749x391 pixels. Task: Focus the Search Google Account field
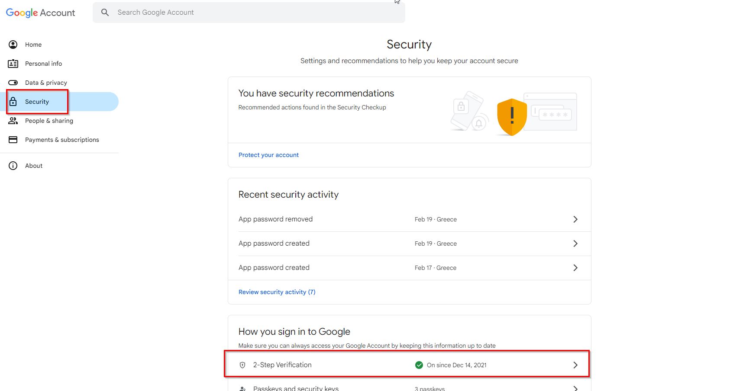coord(249,13)
